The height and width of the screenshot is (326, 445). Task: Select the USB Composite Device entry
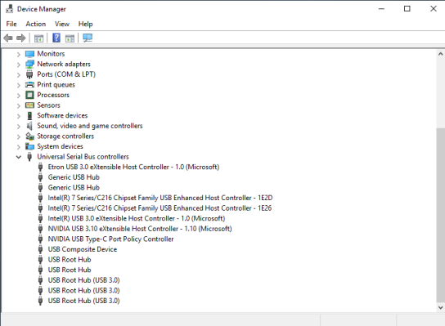click(x=83, y=249)
